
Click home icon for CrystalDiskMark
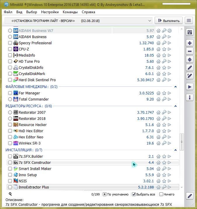[x=158, y=74]
